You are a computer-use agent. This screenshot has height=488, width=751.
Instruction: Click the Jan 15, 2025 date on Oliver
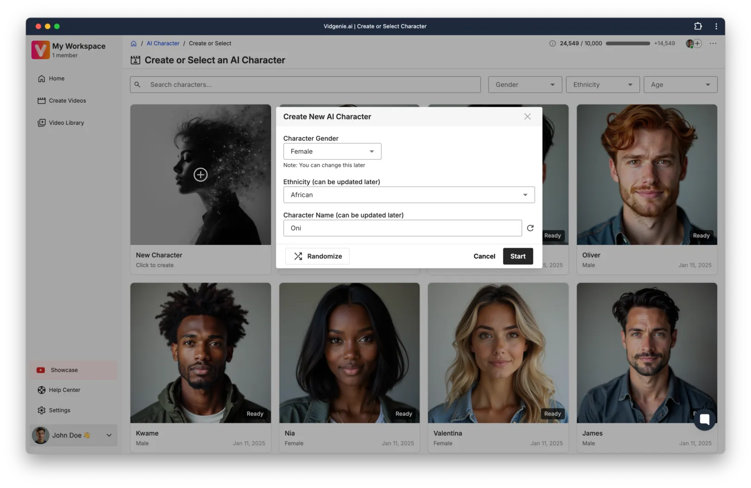click(695, 265)
